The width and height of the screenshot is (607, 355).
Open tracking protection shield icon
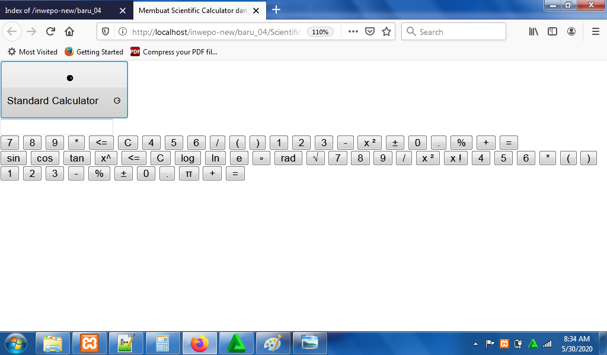tap(106, 32)
